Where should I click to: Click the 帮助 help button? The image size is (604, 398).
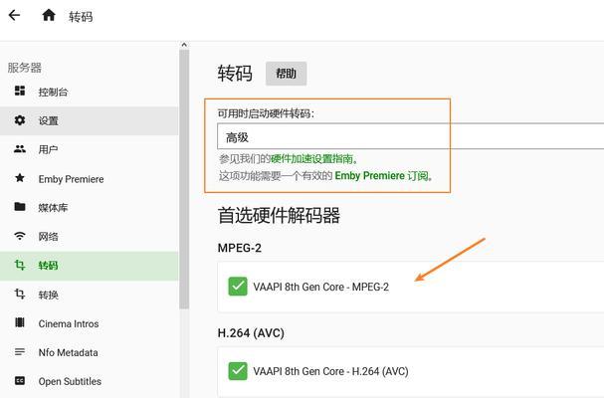click(287, 74)
